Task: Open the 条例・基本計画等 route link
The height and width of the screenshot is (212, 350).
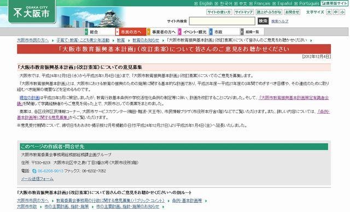Action: pos(187,201)
